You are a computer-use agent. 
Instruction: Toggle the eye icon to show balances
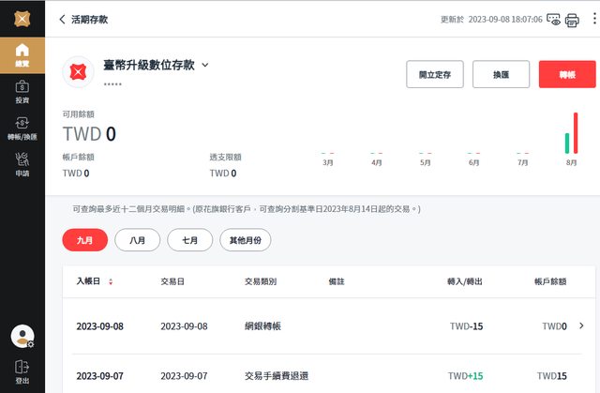click(553, 20)
